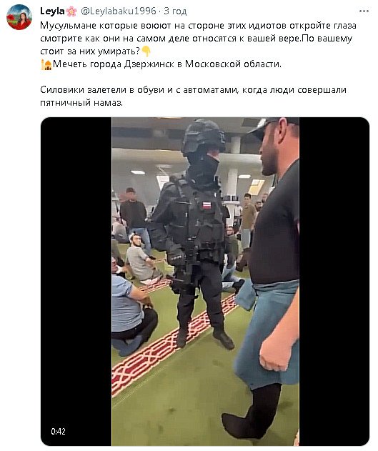
Task: Open the tweet via '3 год' timestamp
Action: coord(175,11)
